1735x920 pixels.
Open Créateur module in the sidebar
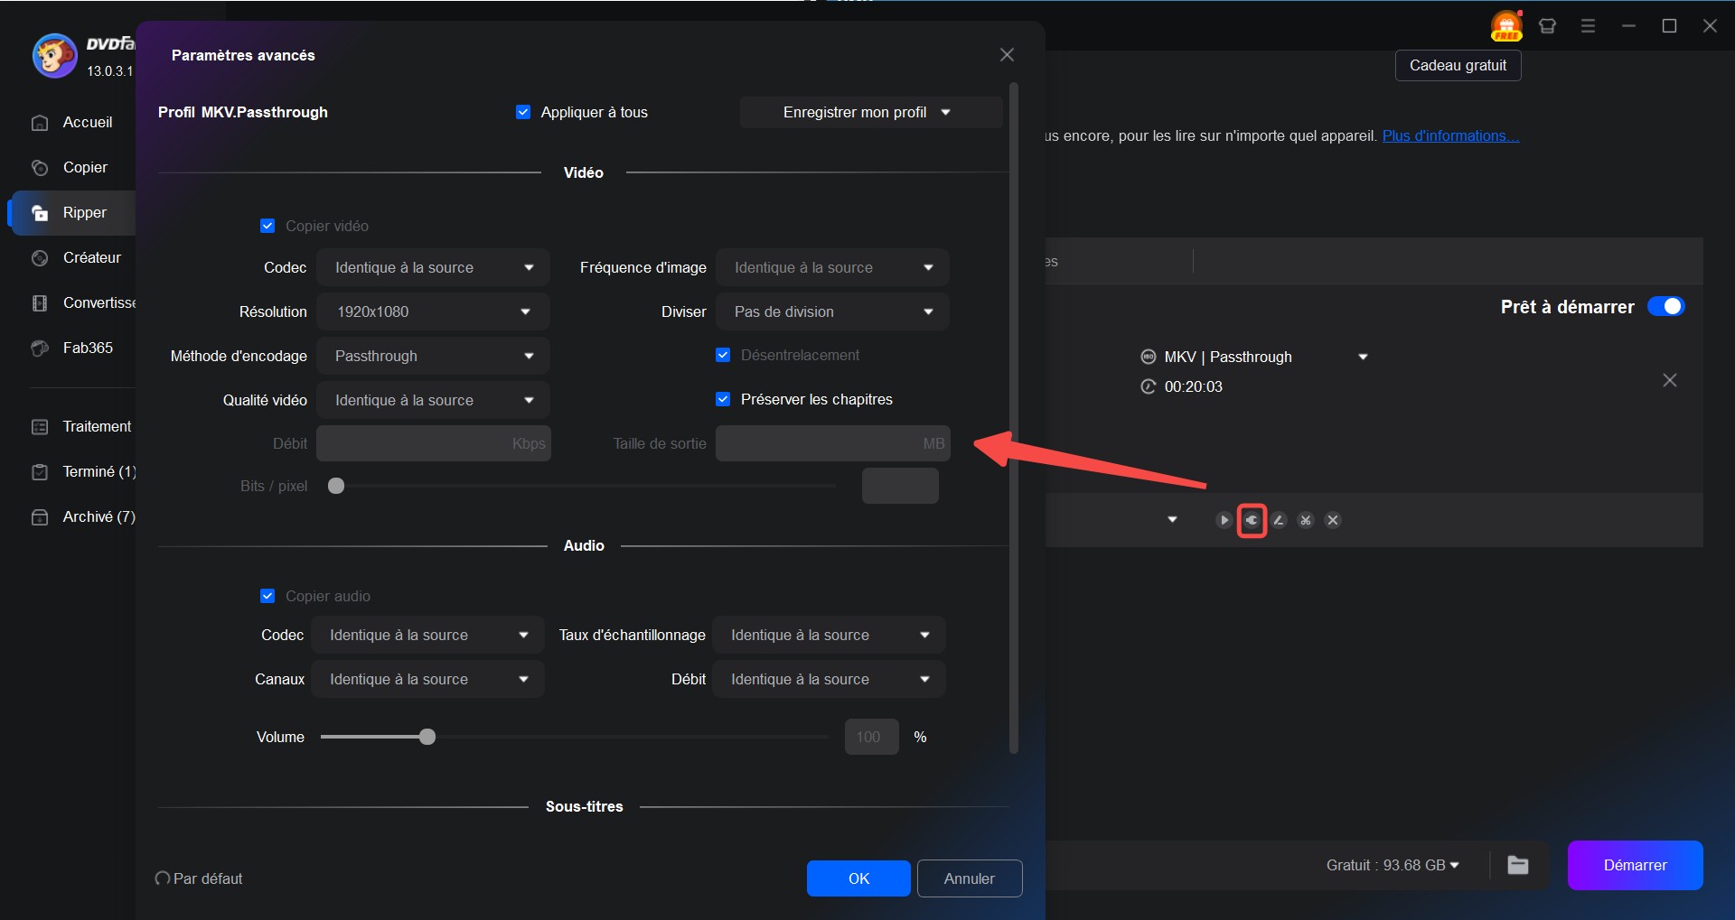(91, 257)
